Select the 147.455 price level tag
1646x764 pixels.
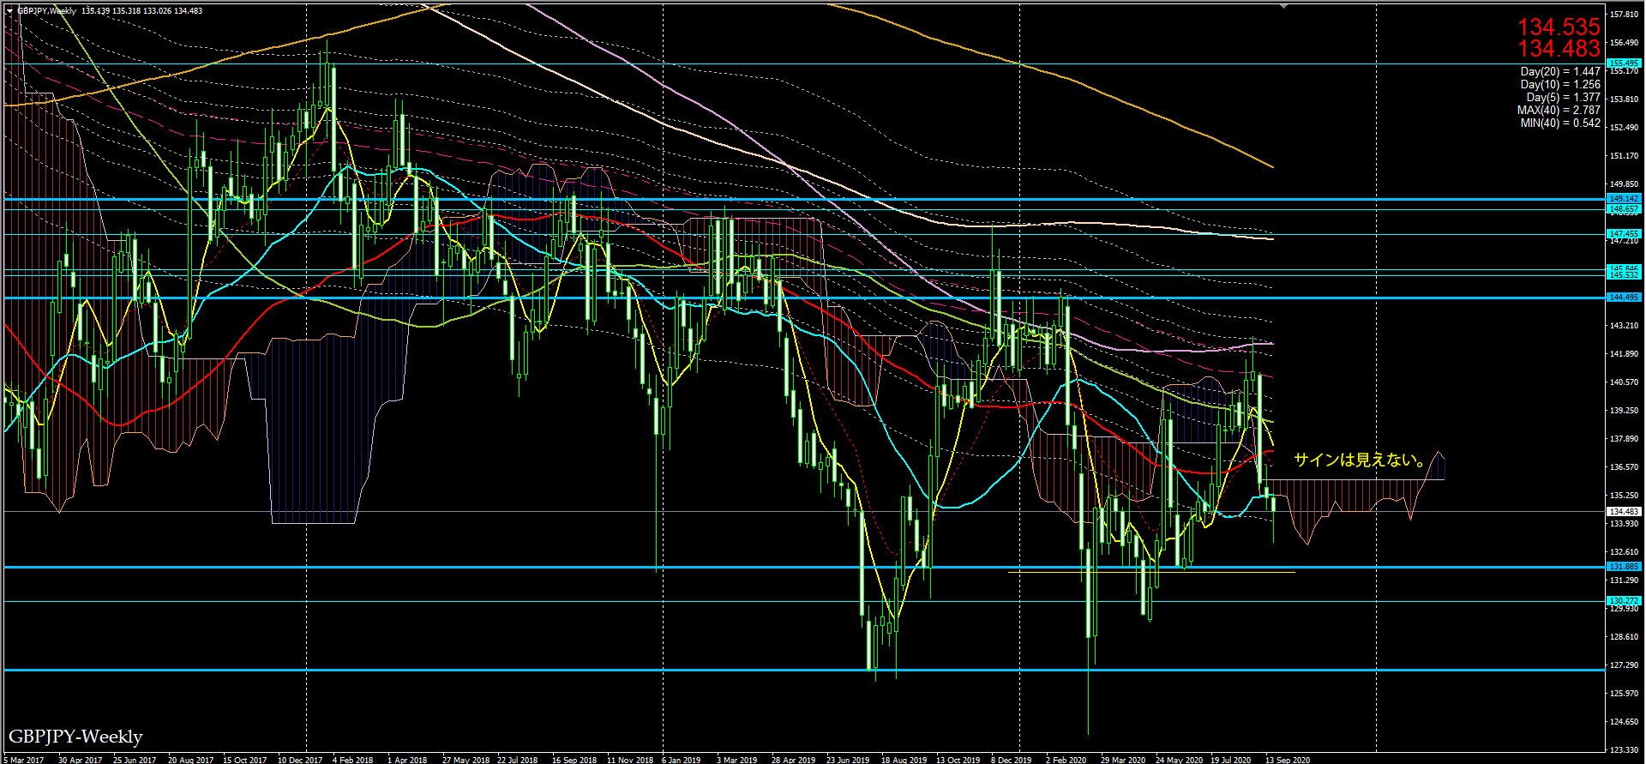(x=1624, y=234)
